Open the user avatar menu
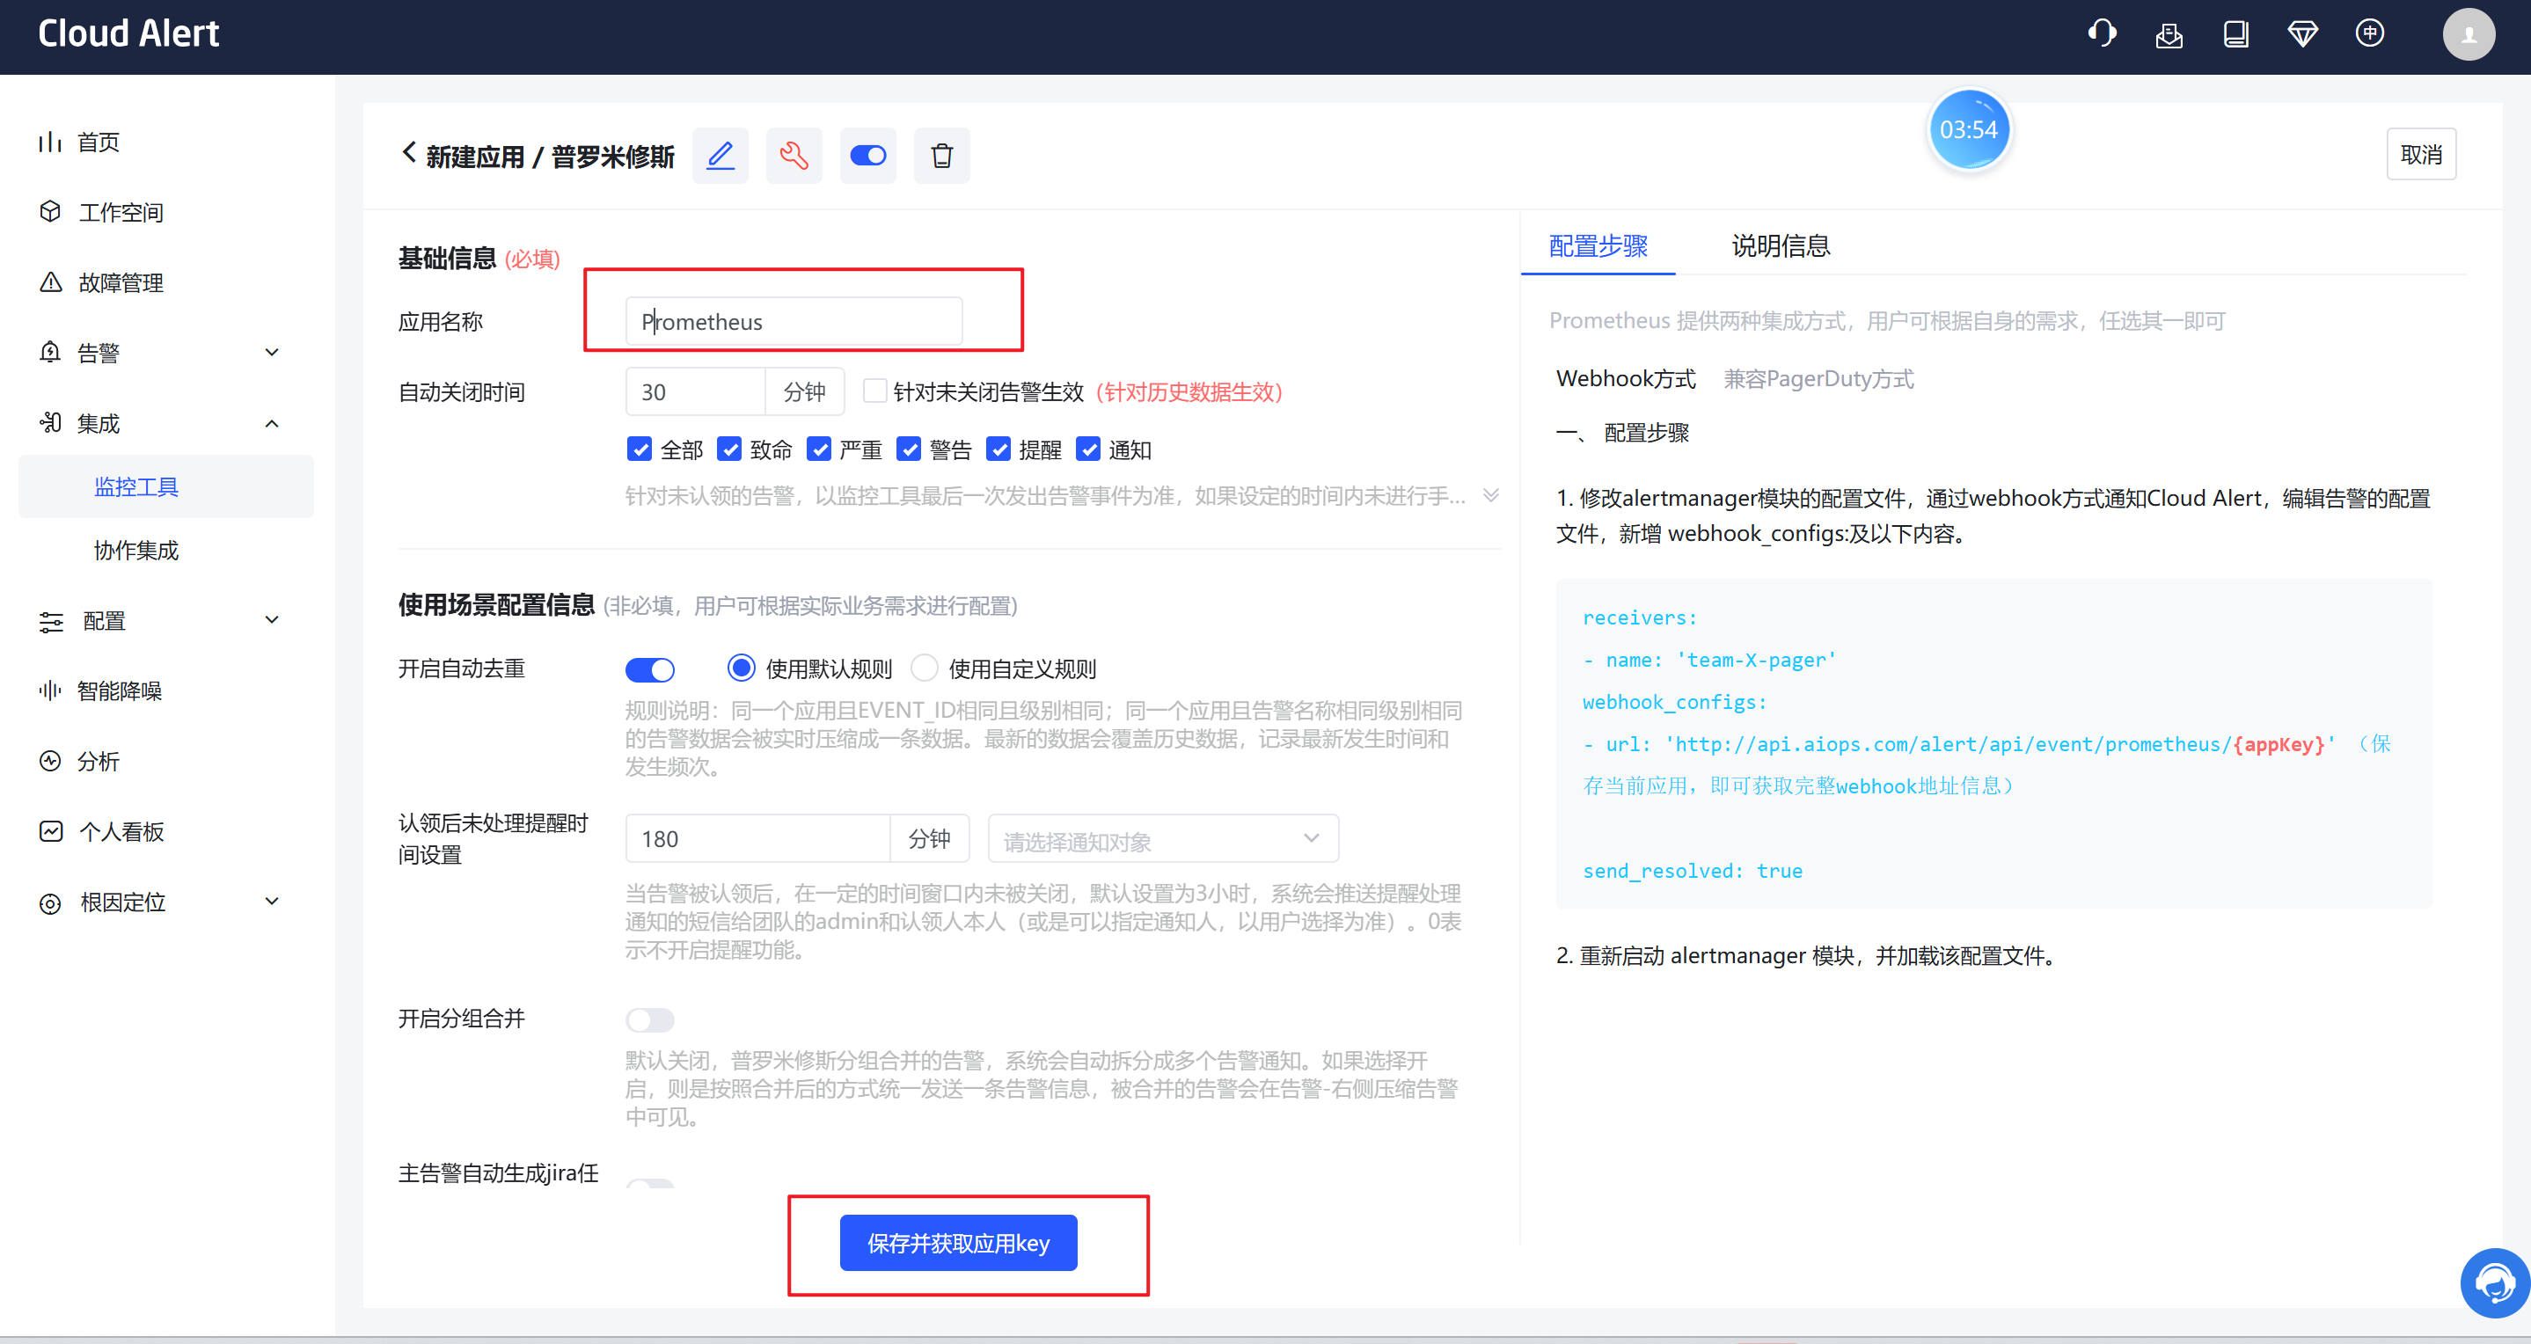Viewport: 2531px width, 1344px height. [x=2469, y=35]
